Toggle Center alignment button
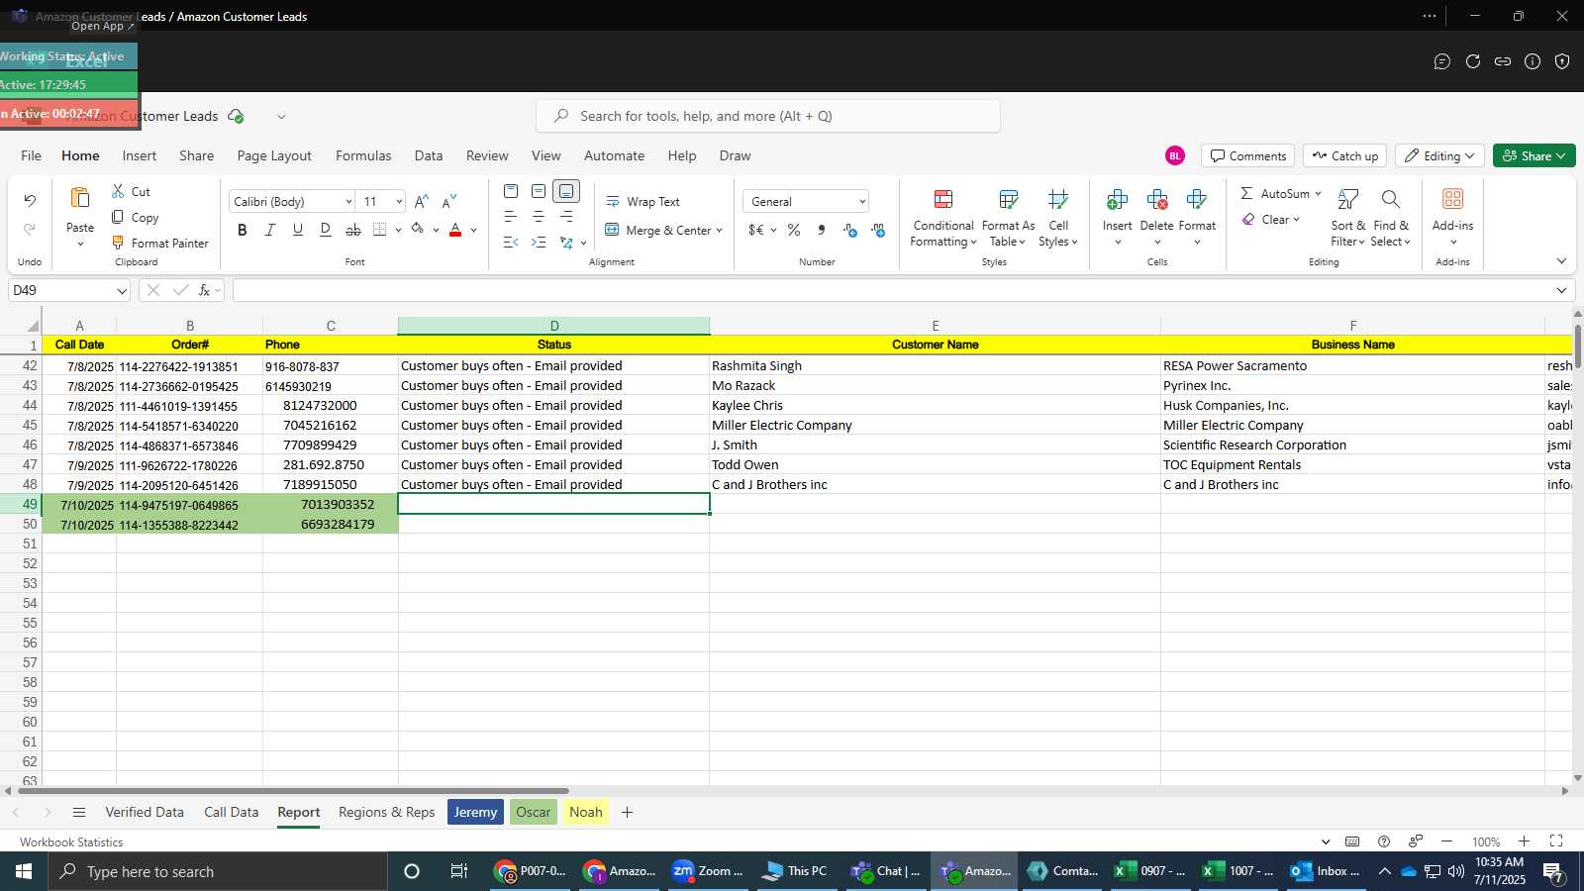 point(539,217)
